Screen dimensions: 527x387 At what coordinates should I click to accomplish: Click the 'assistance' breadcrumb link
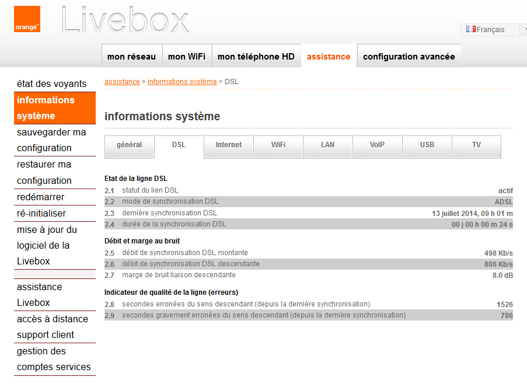click(x=122, y=81)
